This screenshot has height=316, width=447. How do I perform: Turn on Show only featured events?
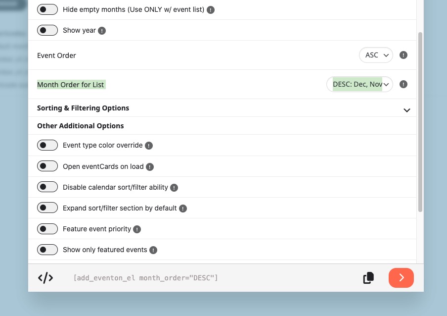(x=47, y=250)
